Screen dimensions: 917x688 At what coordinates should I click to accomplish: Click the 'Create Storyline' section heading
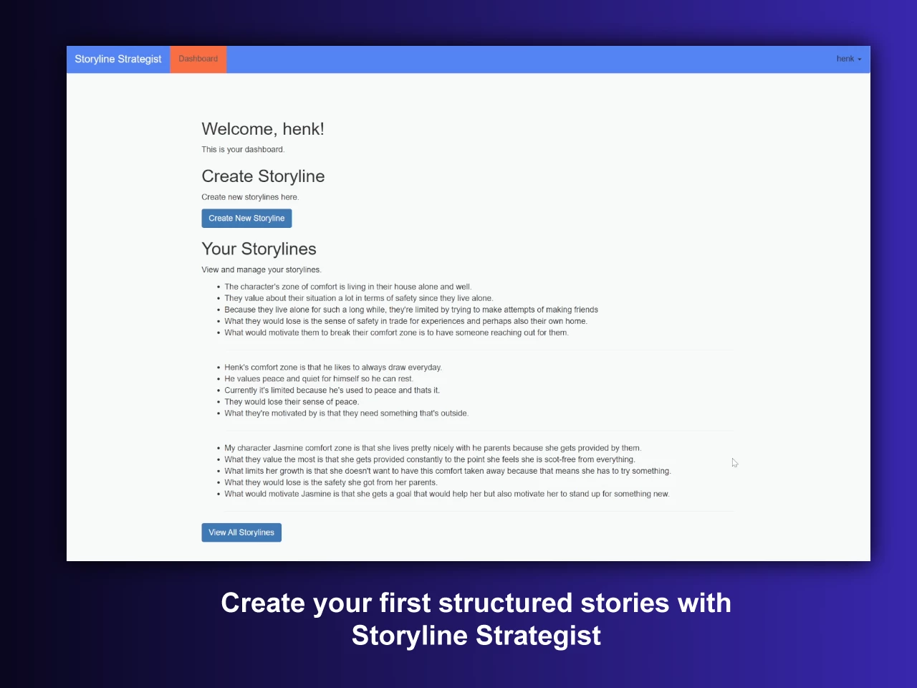coord(263,176)
